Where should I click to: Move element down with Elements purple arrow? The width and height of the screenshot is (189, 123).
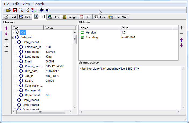click(6, 34)
